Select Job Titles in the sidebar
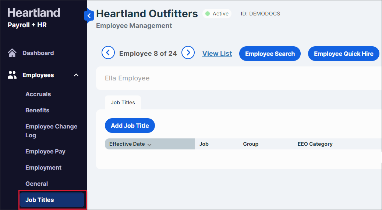The height and width of the screenshot is (210, 382). [x=40, y=200]
